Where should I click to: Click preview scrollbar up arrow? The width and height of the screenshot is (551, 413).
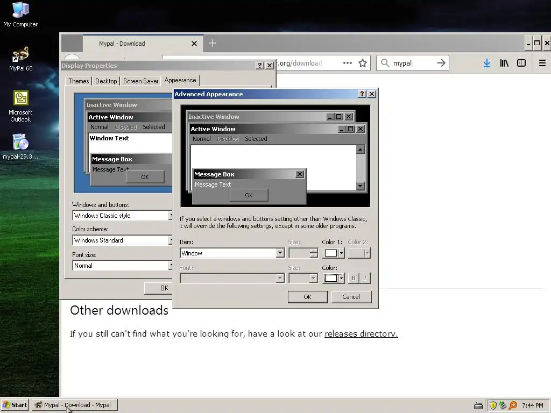[360, 149]
